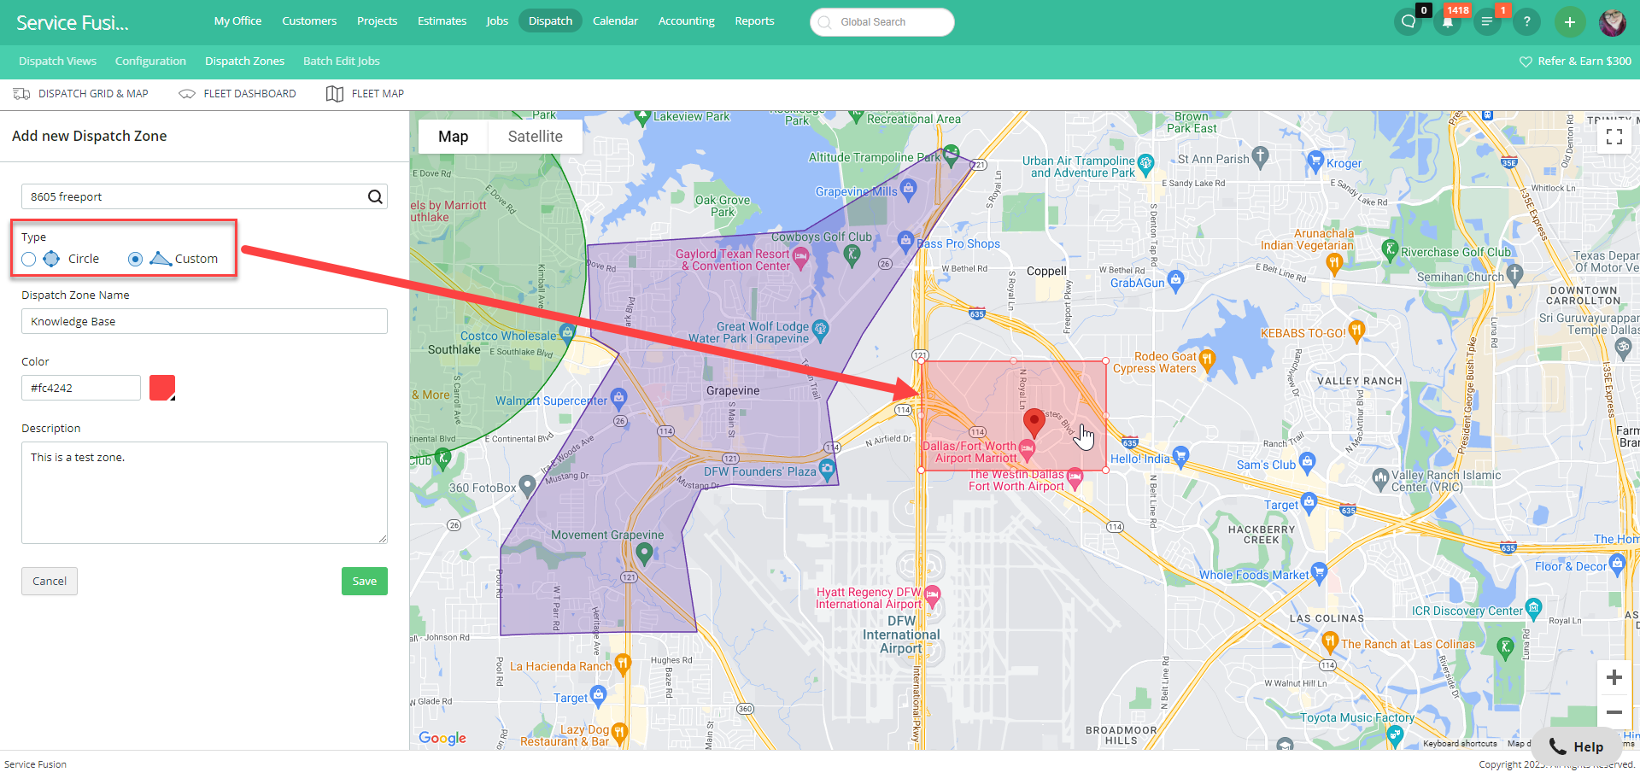The image size is (1640, 778).
Task: Click the Service Fusion logo
Action: pos(73,23)
